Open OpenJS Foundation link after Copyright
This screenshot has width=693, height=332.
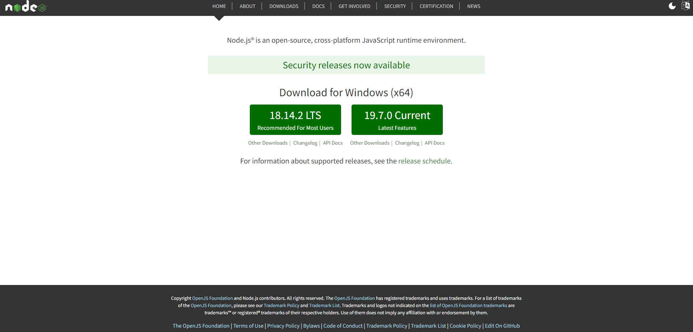(x=213, y=298)
